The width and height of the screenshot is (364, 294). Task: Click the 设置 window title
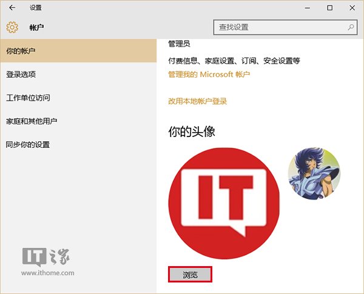tap(36, 8)
